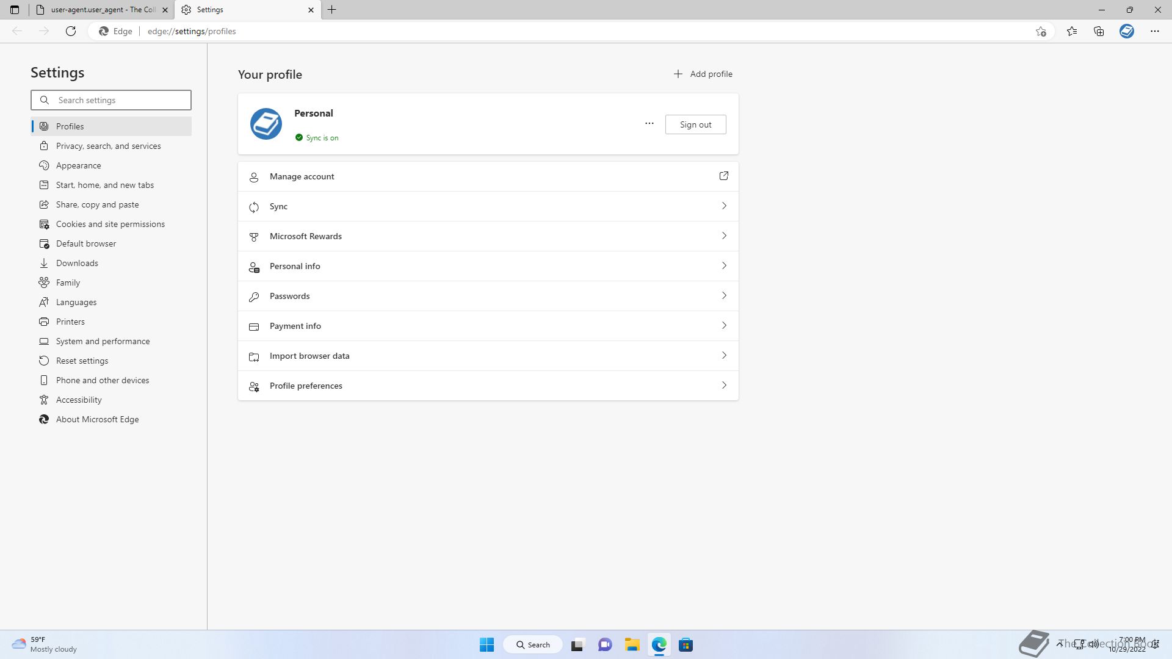Open About Microsoft Edge
This screenshot has width=1172, height=659.
click(x=111, y=419)
